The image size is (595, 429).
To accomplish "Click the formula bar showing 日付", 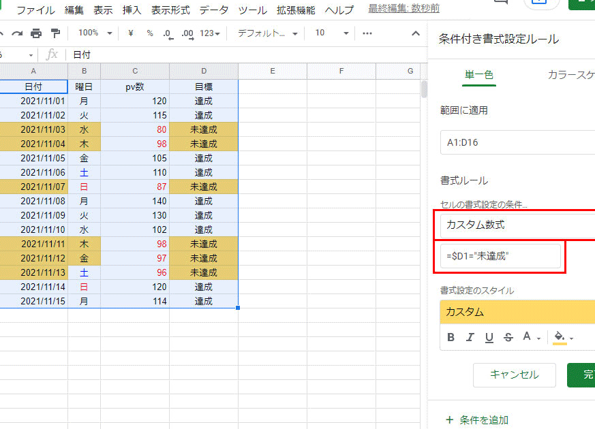I will (247, 55).
